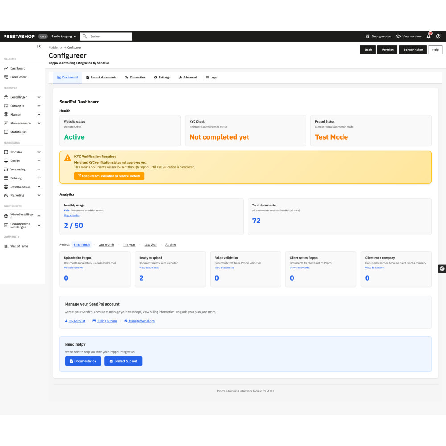Open the Advanced tab

188,77
